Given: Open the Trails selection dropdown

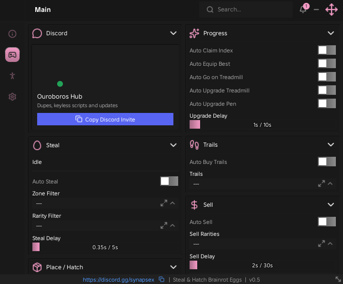Looking at the screenshot, I should (x=262, y=184).
